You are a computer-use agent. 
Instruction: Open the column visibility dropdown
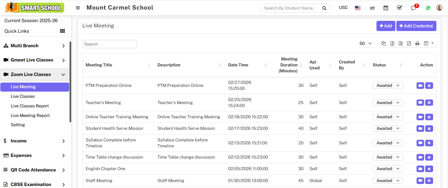tap(428, 44)
